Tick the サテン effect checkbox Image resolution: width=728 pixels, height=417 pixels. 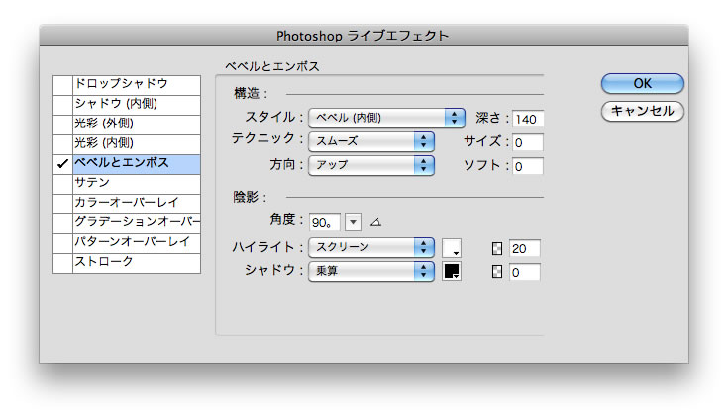[x=62, y=183]
